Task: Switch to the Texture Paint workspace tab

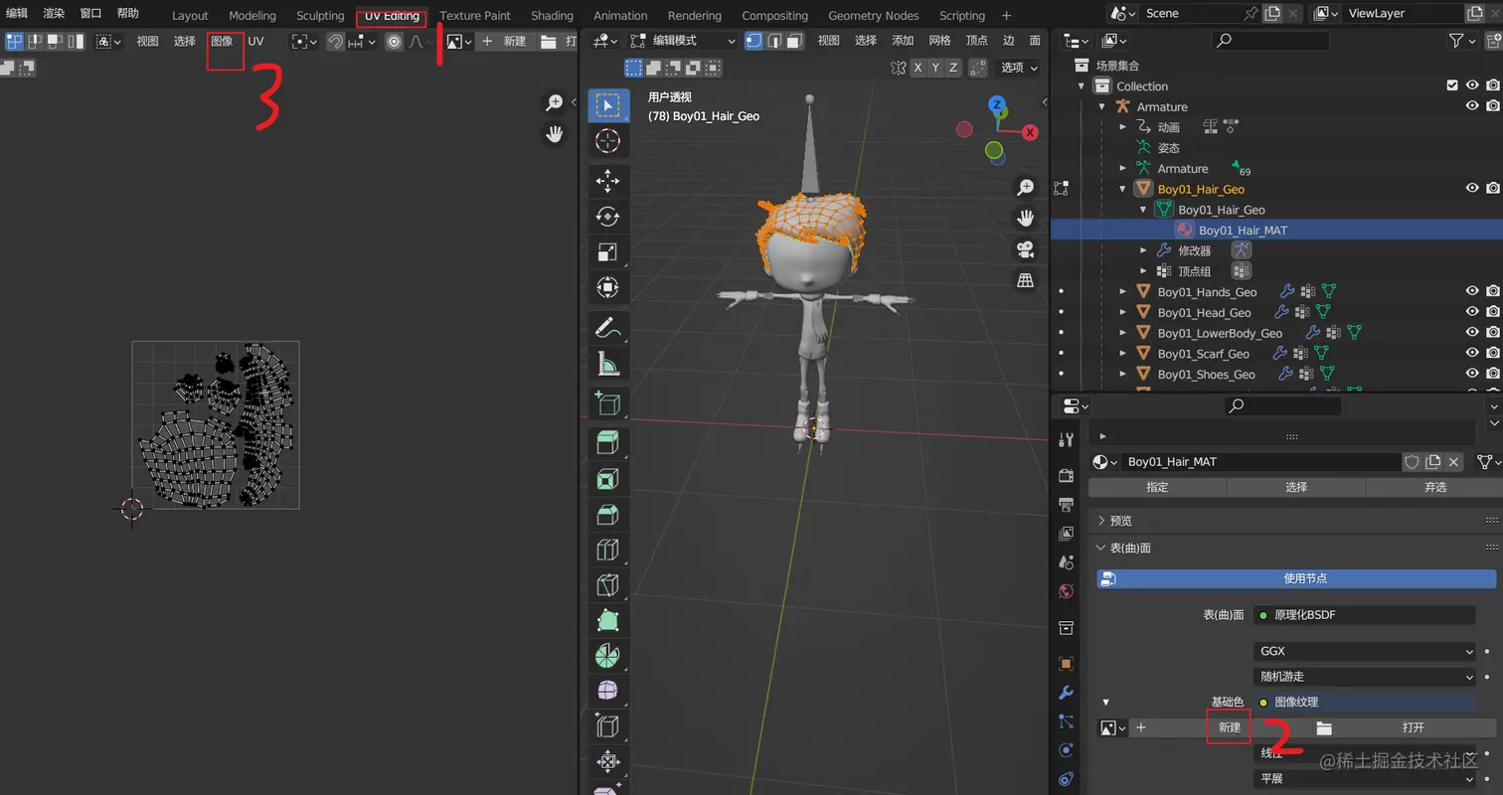Action: click(x=475, y=16)
